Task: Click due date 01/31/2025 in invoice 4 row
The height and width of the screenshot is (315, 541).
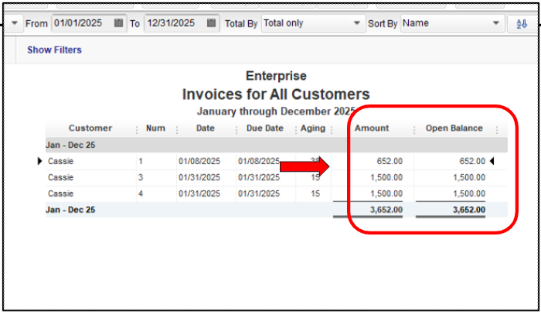Action: coord(259,193)
